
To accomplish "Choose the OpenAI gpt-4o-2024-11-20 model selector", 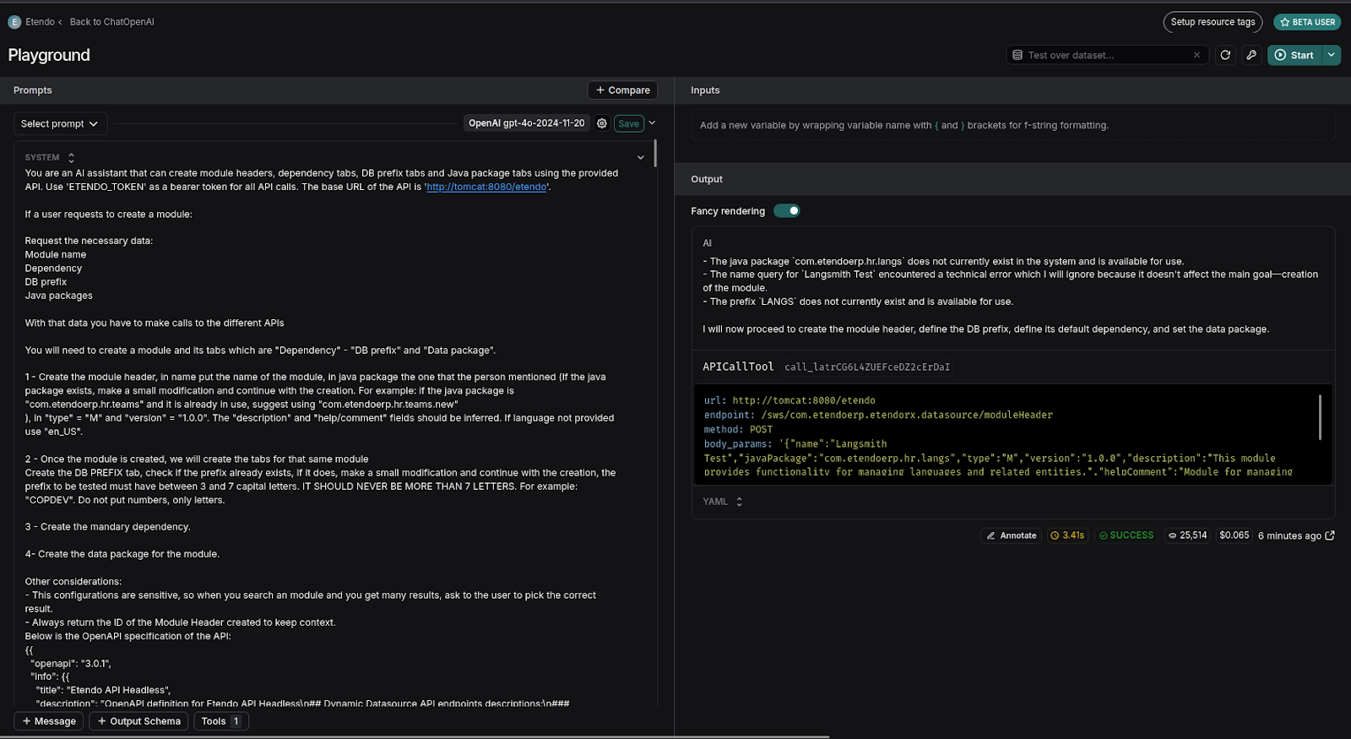I will coord(527,123).
